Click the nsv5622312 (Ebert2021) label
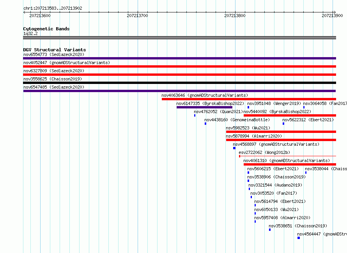The width and height of the screenshot is (347, 253). tap(308, 120)
